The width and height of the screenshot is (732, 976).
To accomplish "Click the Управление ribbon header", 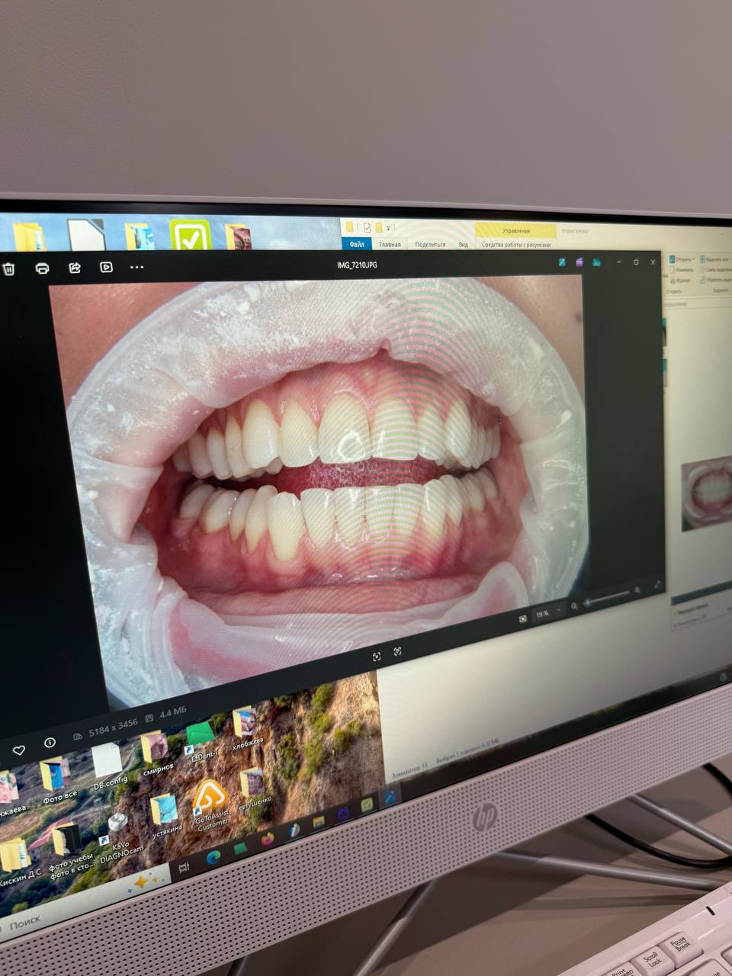I will [x=516, y=230].
